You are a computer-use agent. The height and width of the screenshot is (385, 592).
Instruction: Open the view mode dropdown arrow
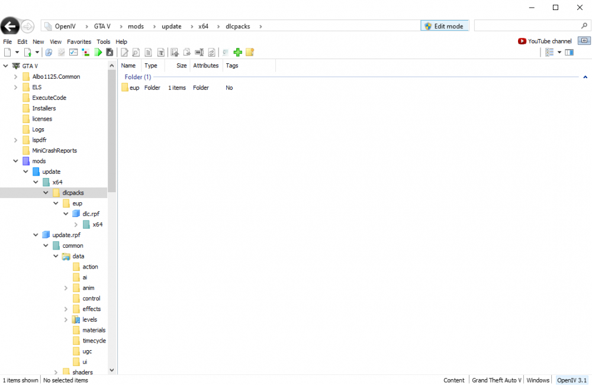tap(559, 53)
